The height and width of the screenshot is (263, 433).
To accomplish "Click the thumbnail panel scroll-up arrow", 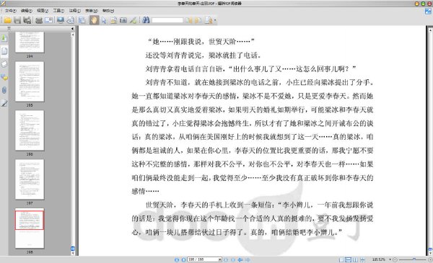I will [x=73, y=35].
